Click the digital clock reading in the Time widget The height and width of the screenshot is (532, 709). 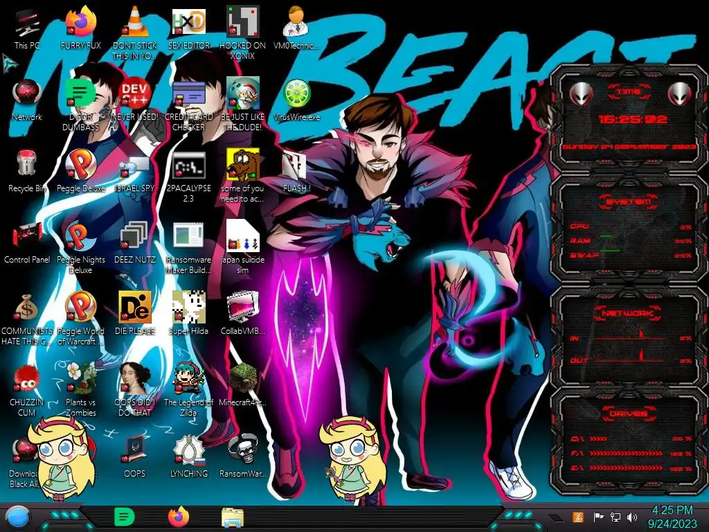coord(632,119)
